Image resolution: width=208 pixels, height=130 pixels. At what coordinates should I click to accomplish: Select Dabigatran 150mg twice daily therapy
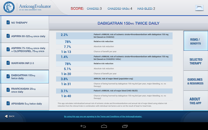[x=24, y=77]
